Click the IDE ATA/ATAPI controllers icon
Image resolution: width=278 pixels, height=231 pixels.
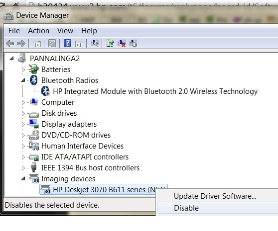coord(34,157)
